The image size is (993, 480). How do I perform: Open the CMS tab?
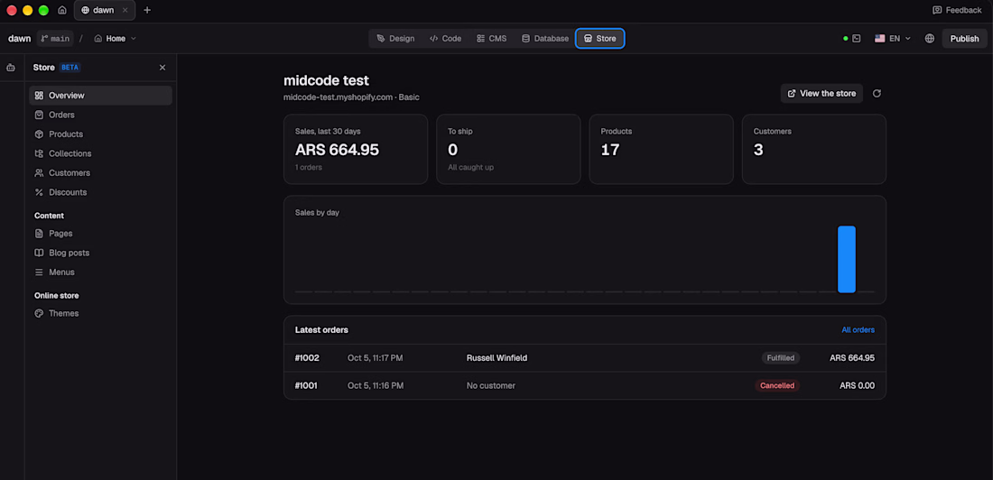(x=491, y=39)
